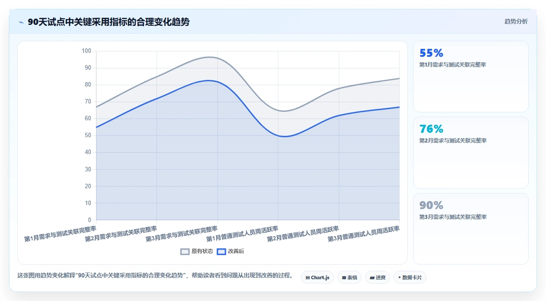Click the trend icon beside the panel title
Viewport: 546px width, 301px height.
point(21,22)
